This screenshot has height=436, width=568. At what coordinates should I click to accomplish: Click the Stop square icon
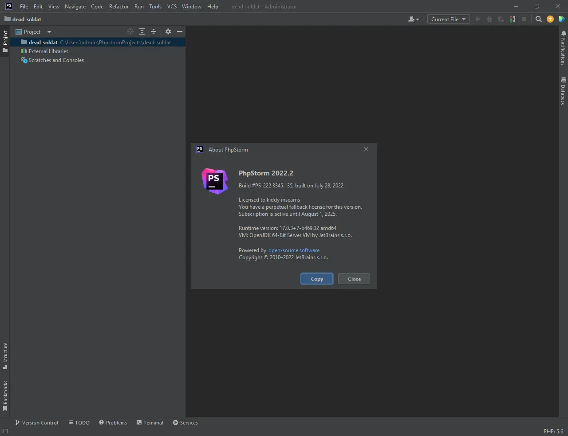[x=524, y=19]
